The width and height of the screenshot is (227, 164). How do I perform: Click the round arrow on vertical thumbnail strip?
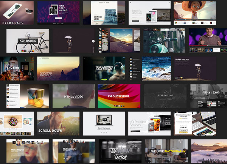point(93,41)
